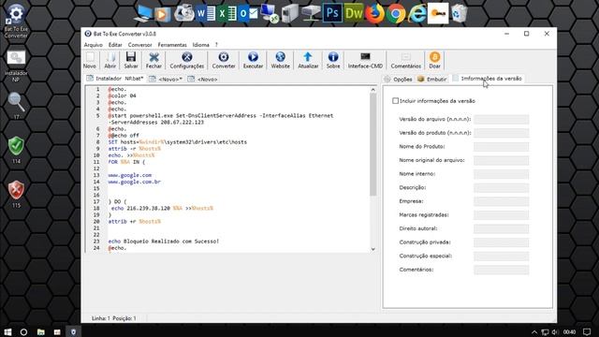Click the editor vertical scrollbar thumb
This screenshot has width=599, height=337.
tap(373, 144)
